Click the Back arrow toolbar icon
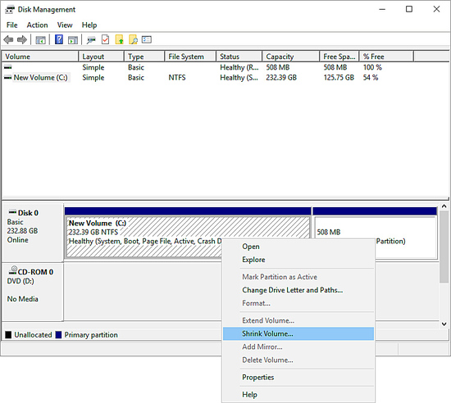 pyautogui.click(x=9, y=39)
